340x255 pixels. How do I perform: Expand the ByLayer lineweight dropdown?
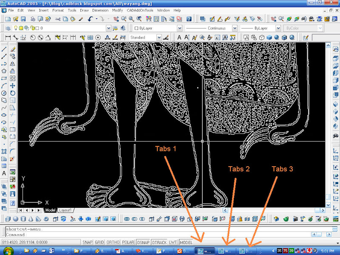click(278, 28)
